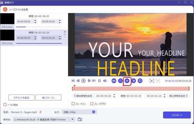Adjust the segment 3 start time stepper

click(35, 38)
